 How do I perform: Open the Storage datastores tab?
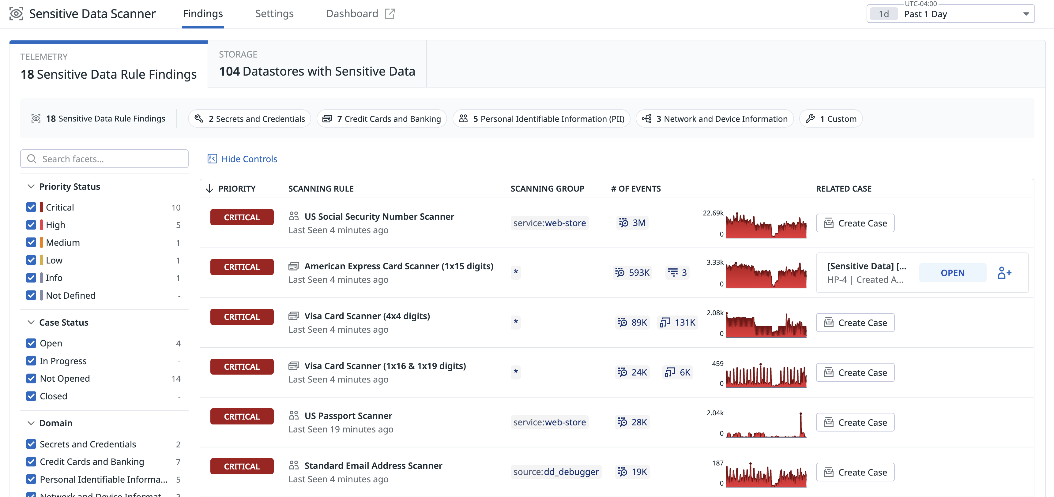(x=317, y=64)
